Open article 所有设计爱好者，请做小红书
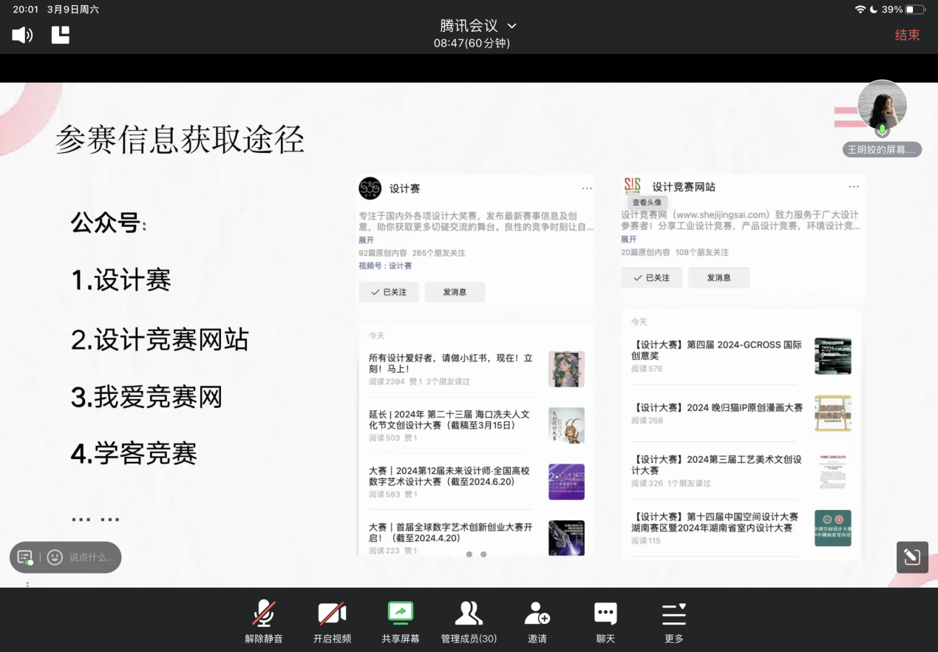The width and height of the screenshot is (938, 652). coord(451,363)
